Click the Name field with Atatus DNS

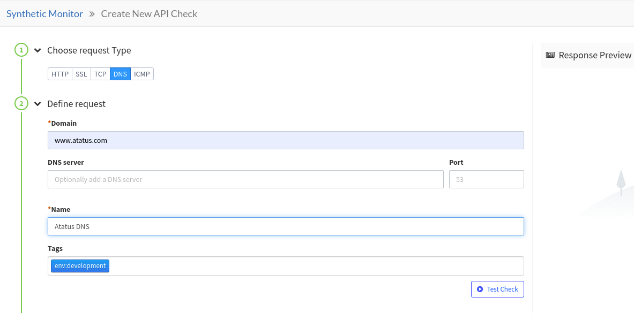click(286, 226)
